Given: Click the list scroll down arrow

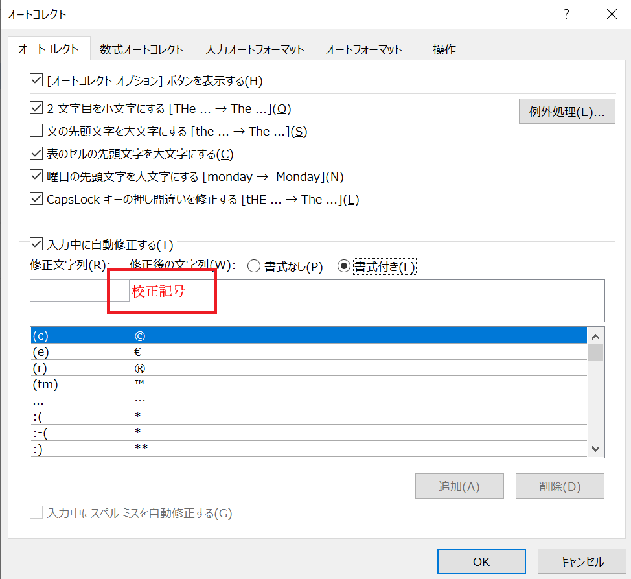Looking at the screenshot, I should [x=595, y=449].
